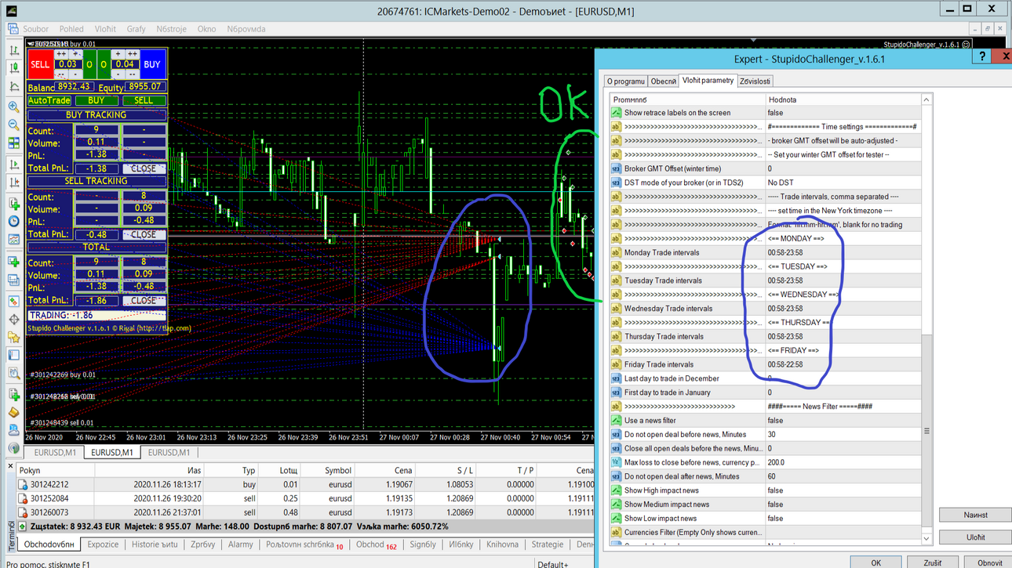Select the line chart icon
The image size is (1012, 568).
pos(13,87)
